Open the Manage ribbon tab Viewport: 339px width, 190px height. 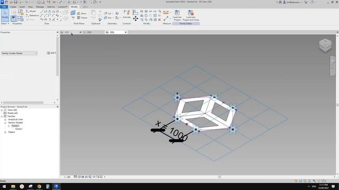point(40,7)
